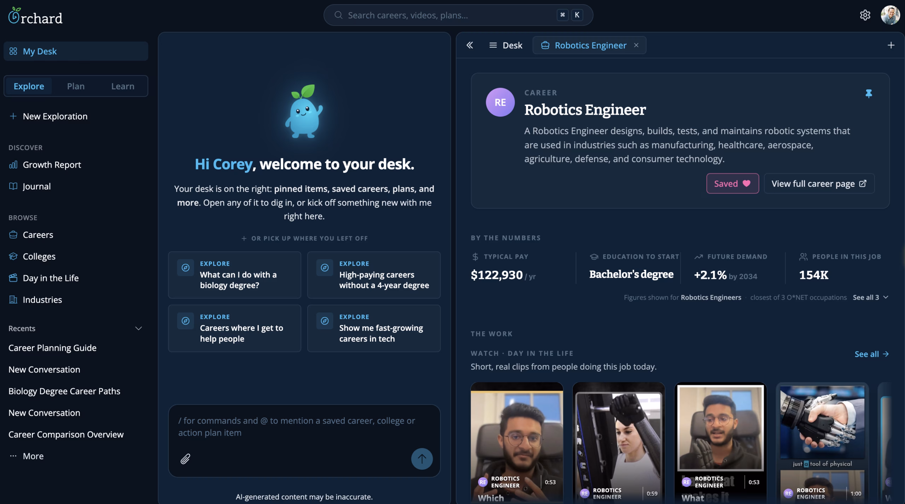
Task: Collapse the Recents section chevron
Action: pos(139,329)
